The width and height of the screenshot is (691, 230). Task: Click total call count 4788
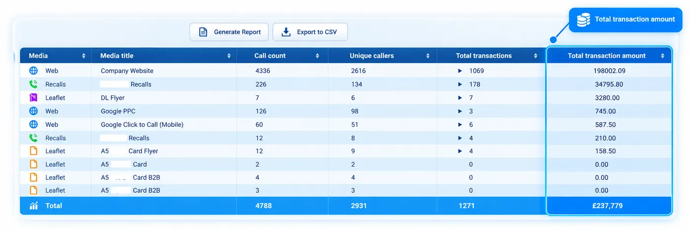pyautogui.click(x=264, y=206)
